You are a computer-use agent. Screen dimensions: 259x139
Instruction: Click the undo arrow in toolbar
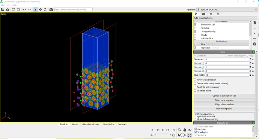click(24, 10)
